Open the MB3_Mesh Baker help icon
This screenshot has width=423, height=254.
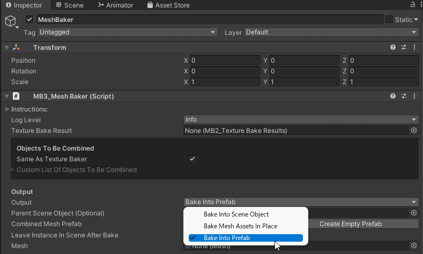click(393, 96)
